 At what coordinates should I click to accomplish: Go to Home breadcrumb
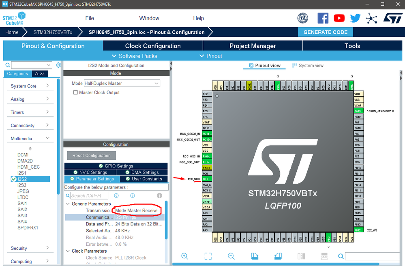tap(12, 32)
